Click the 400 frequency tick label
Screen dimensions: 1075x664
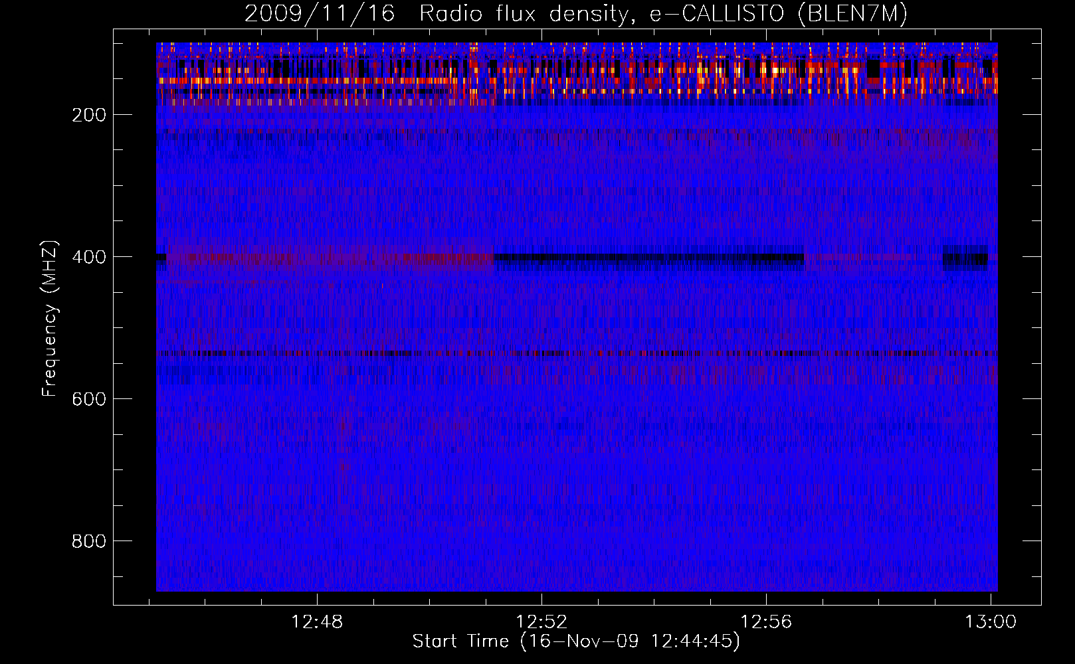89,257
